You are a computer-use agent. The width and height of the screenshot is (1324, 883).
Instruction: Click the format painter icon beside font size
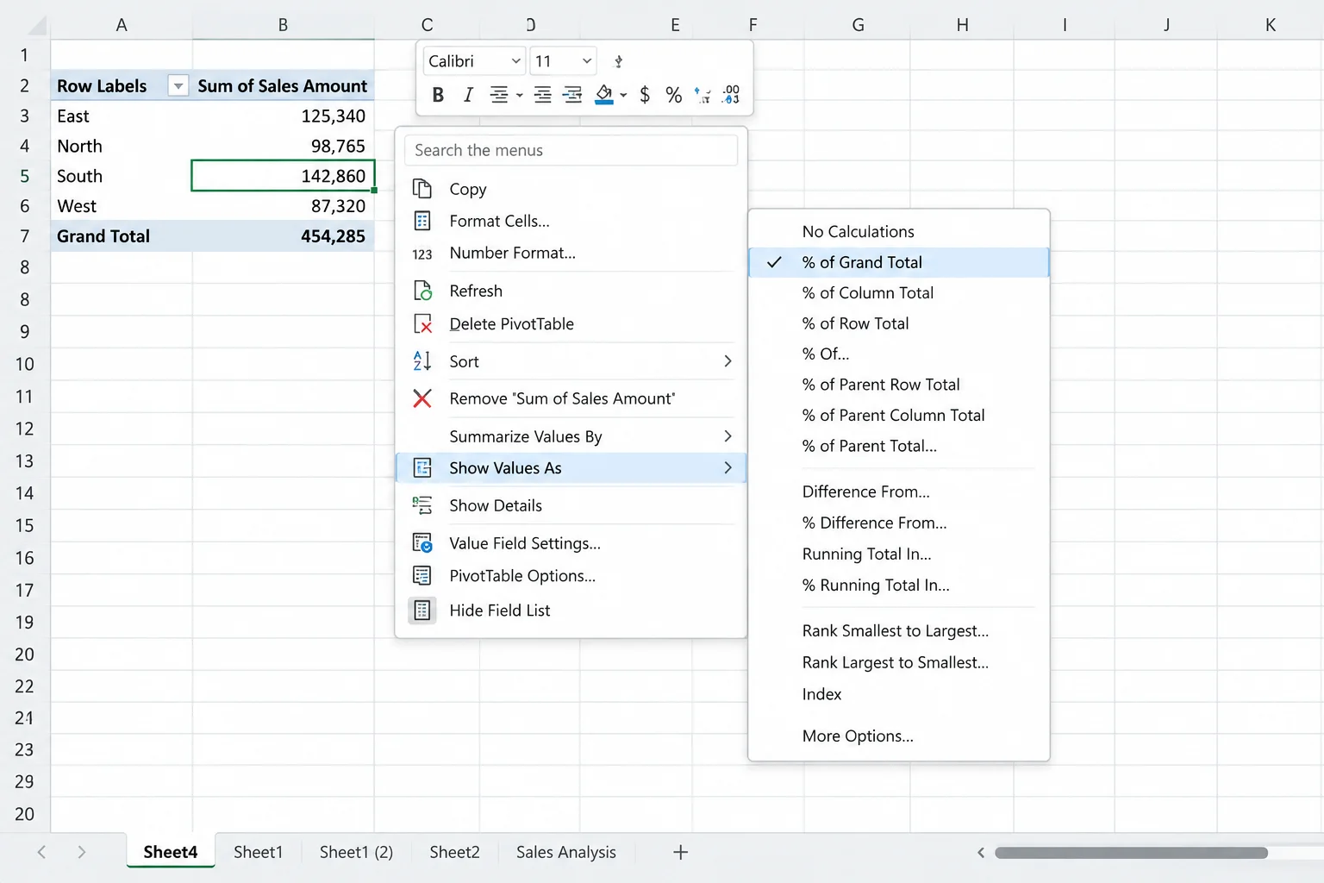618,61
